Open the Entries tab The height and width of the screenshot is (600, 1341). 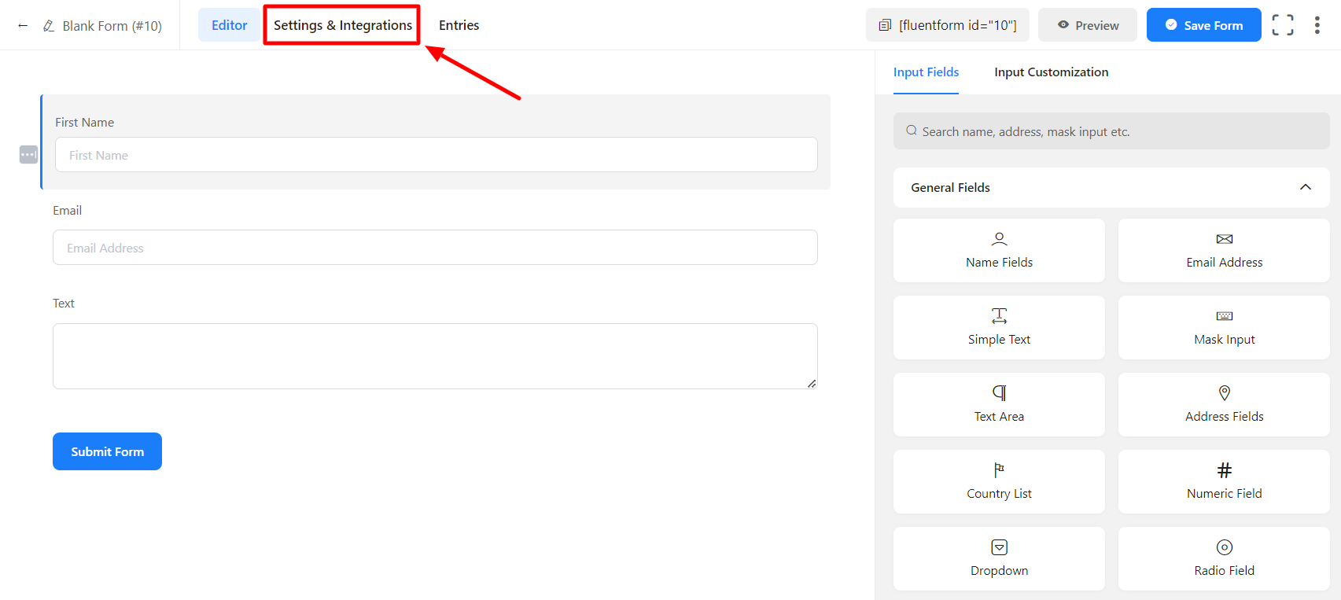click(x=459, y=25)
